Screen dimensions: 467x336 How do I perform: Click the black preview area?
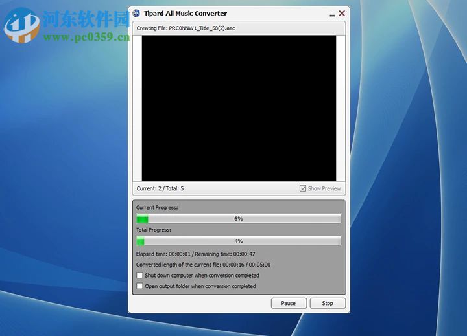(239, 108)
